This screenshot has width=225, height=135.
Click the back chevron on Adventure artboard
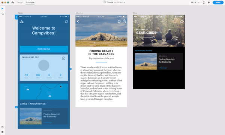coord(78,21)
